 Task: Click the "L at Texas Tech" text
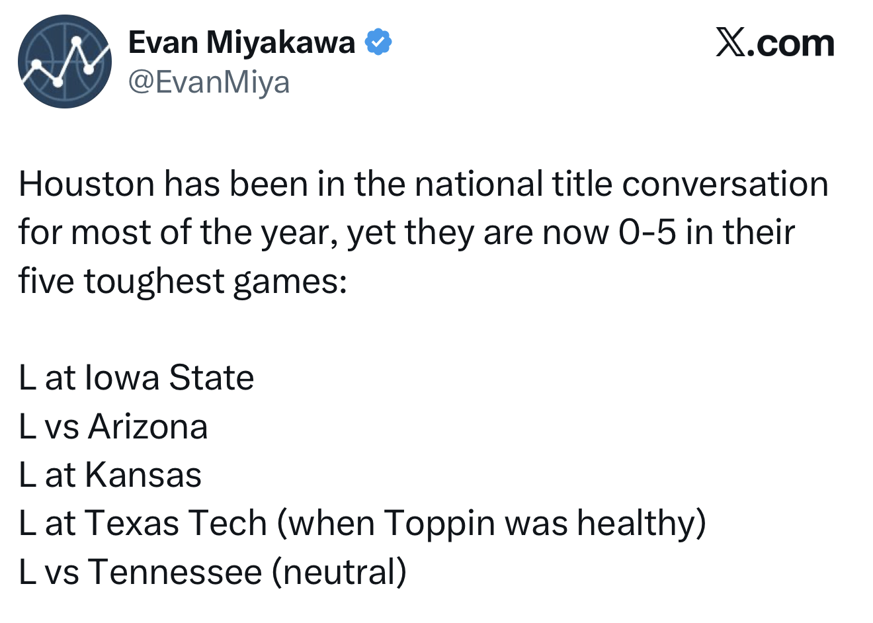(142, 523)
